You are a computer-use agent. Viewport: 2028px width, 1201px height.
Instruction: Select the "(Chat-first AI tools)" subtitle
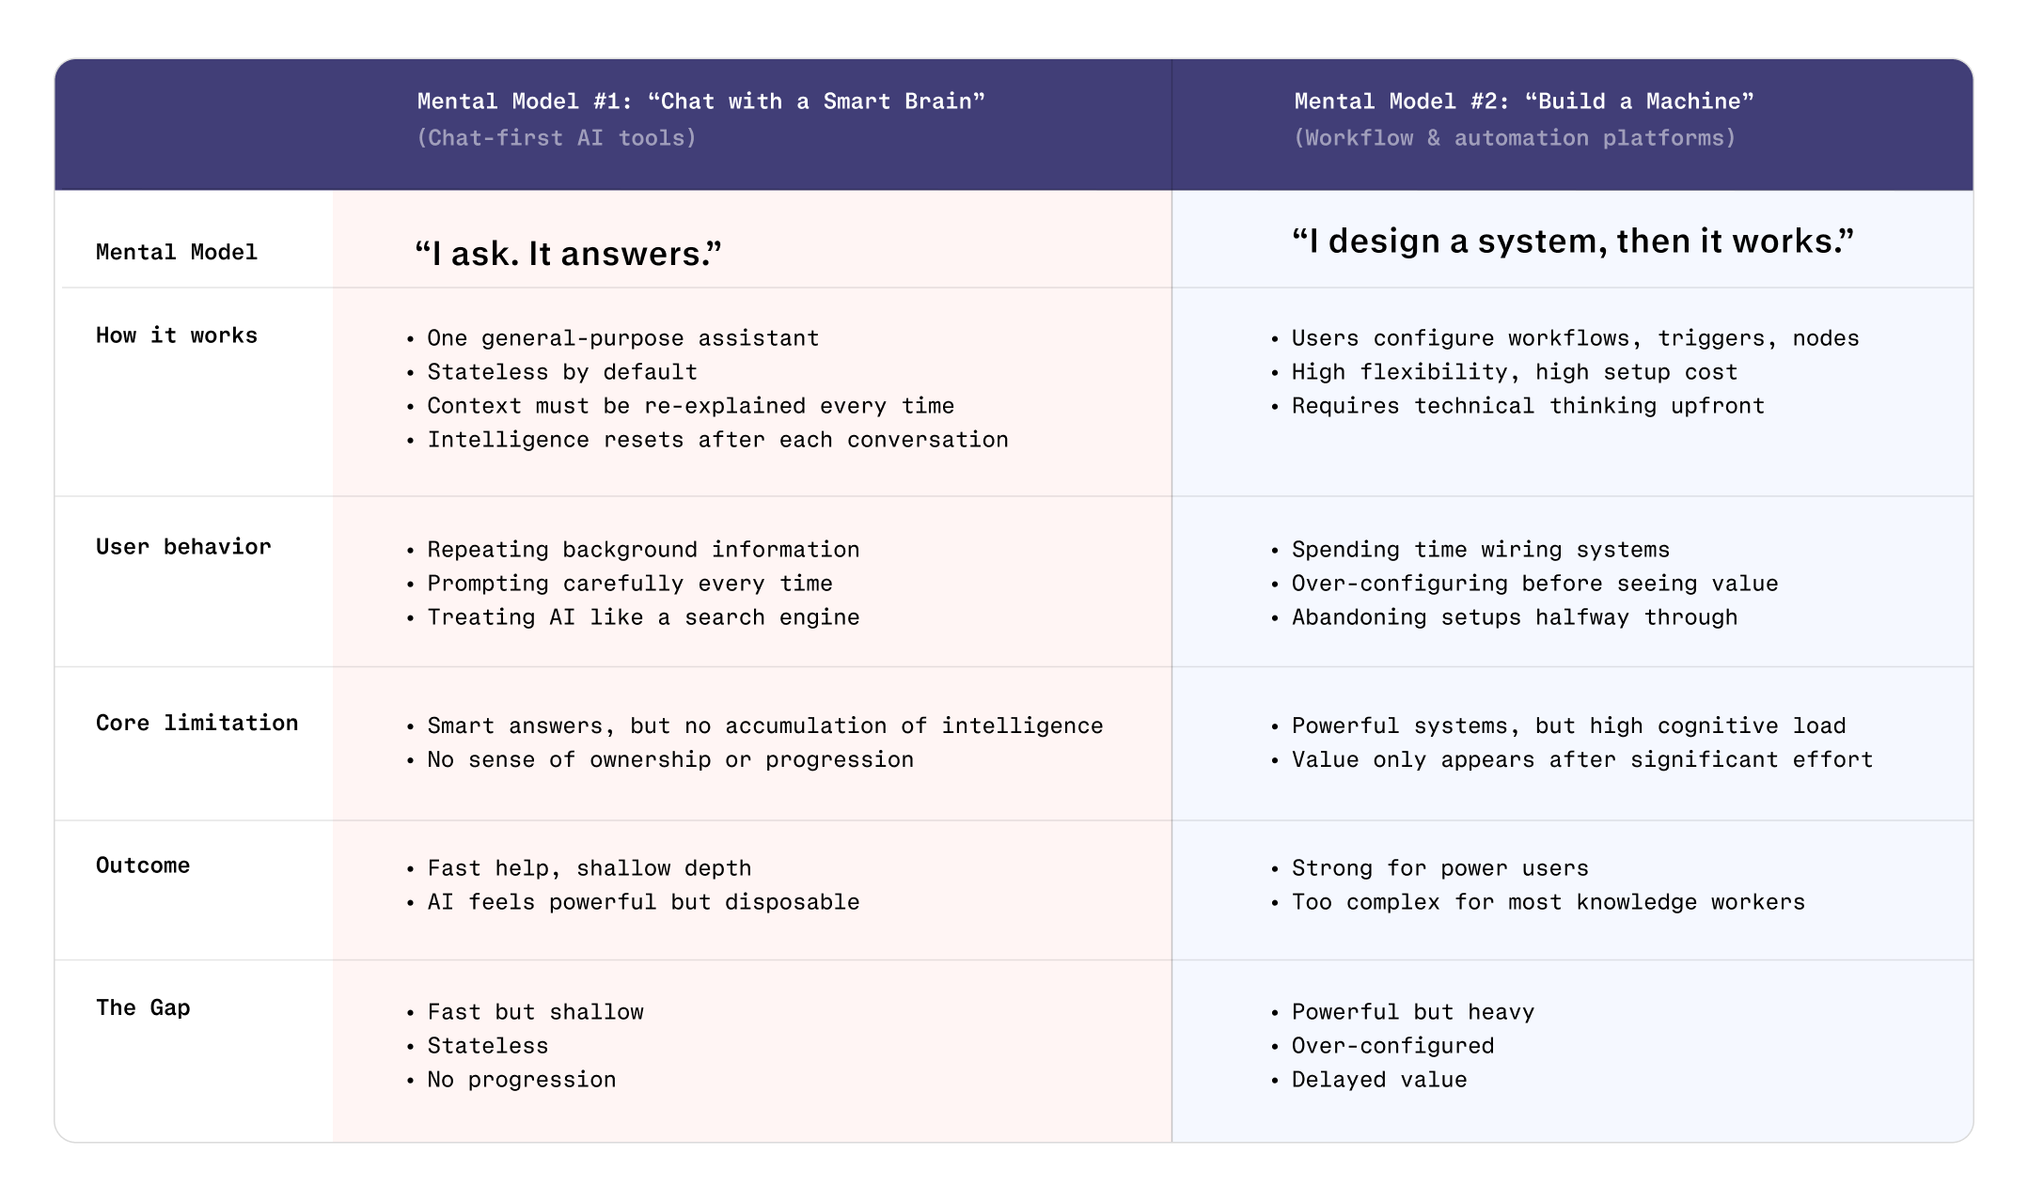[557, 138]
